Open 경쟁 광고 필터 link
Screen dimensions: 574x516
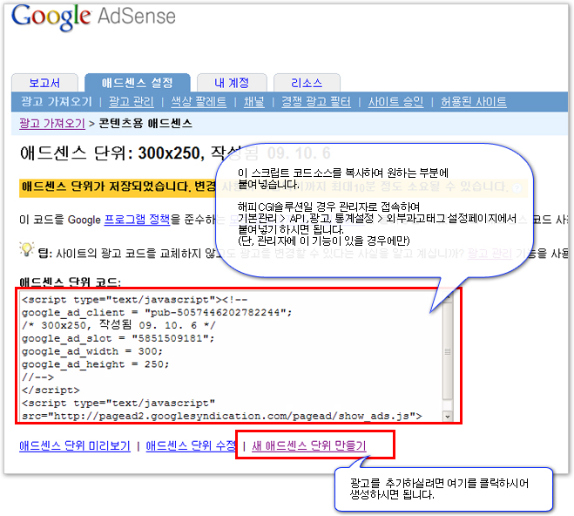coord(316,101)
